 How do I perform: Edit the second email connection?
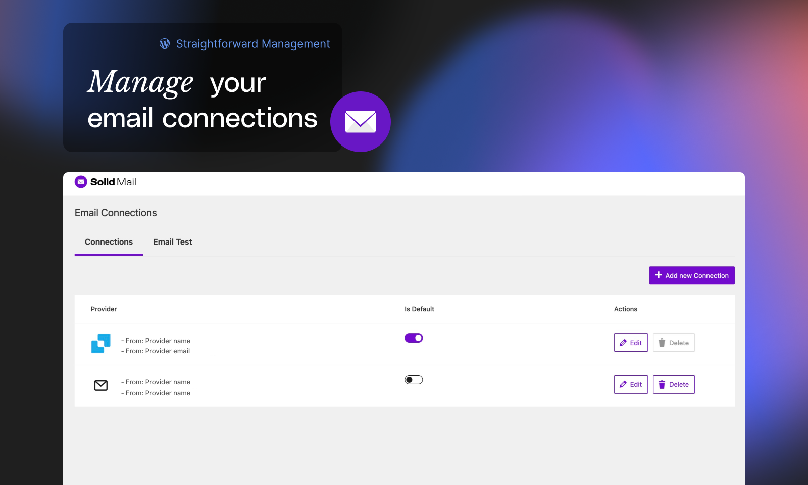pos(631,384)
